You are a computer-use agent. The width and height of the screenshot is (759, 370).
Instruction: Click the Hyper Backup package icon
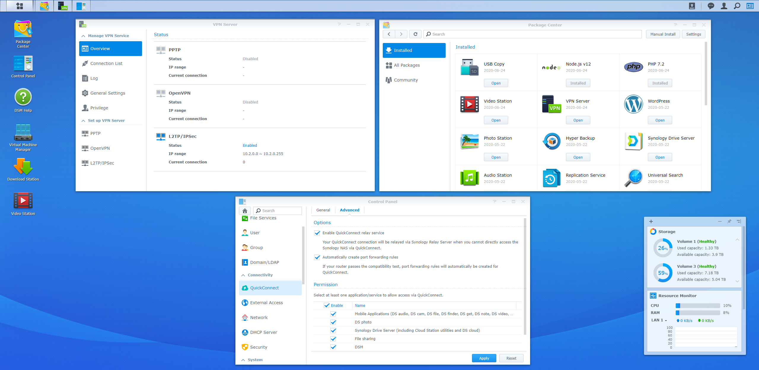(551, 141)
